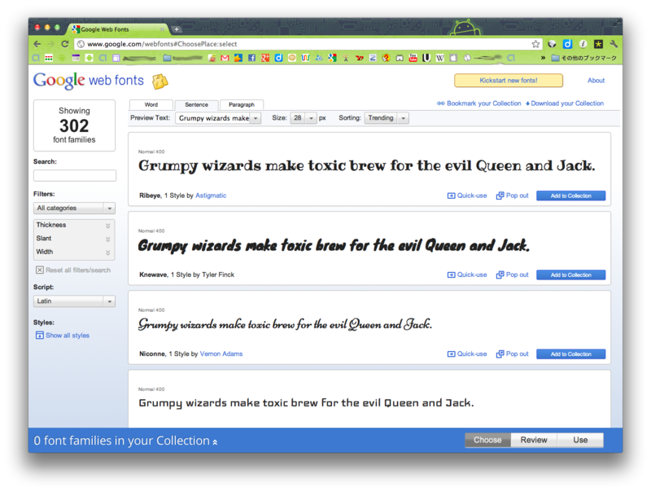Pop out the Niconne font
Image resolution: width=651 pixels, height=492 pixels.
513,354
